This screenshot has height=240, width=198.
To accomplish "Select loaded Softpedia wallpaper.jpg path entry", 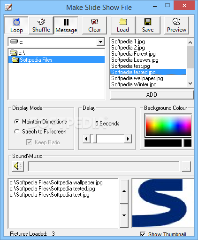I will 63,182.
